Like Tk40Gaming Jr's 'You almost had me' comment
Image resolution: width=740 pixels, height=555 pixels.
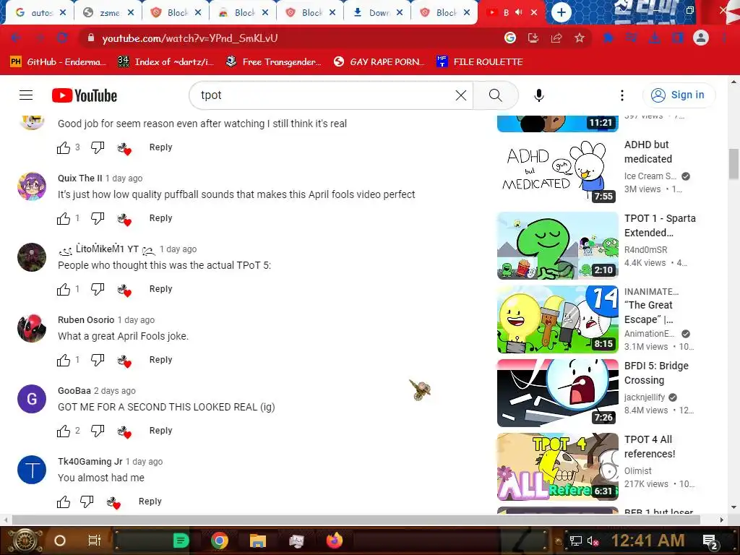pyautogui.click(x=64, y=502)
